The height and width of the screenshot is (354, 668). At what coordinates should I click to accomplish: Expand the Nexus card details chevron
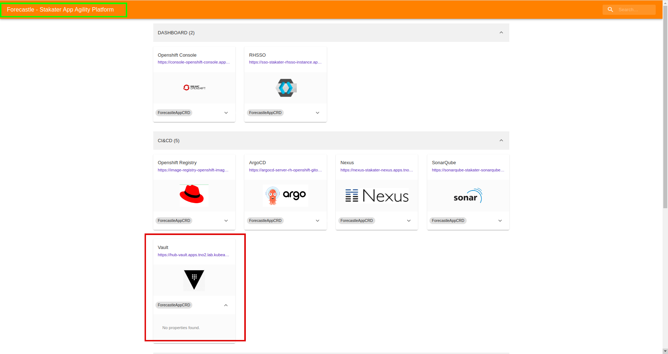409,221
